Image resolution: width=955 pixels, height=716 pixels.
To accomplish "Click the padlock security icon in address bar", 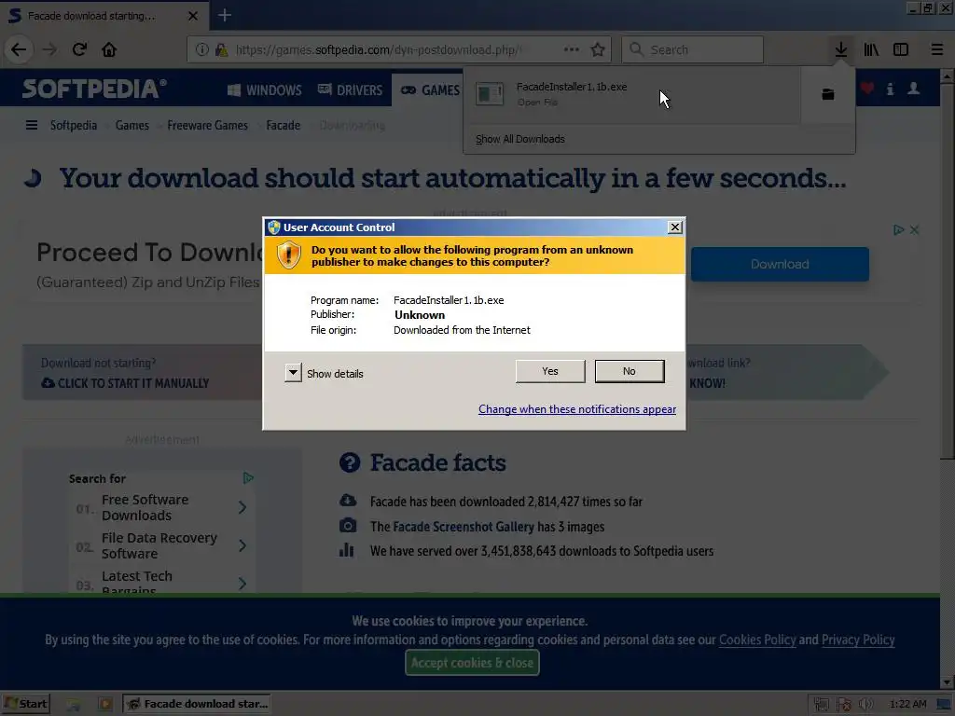I will point(221,49).
